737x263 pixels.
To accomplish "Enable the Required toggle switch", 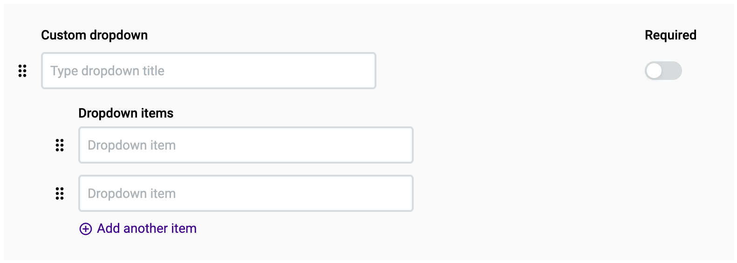I will [x=663, y=71].
